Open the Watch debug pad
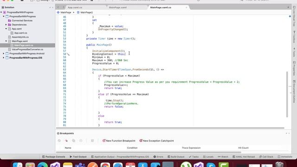 tap(223, 157)
